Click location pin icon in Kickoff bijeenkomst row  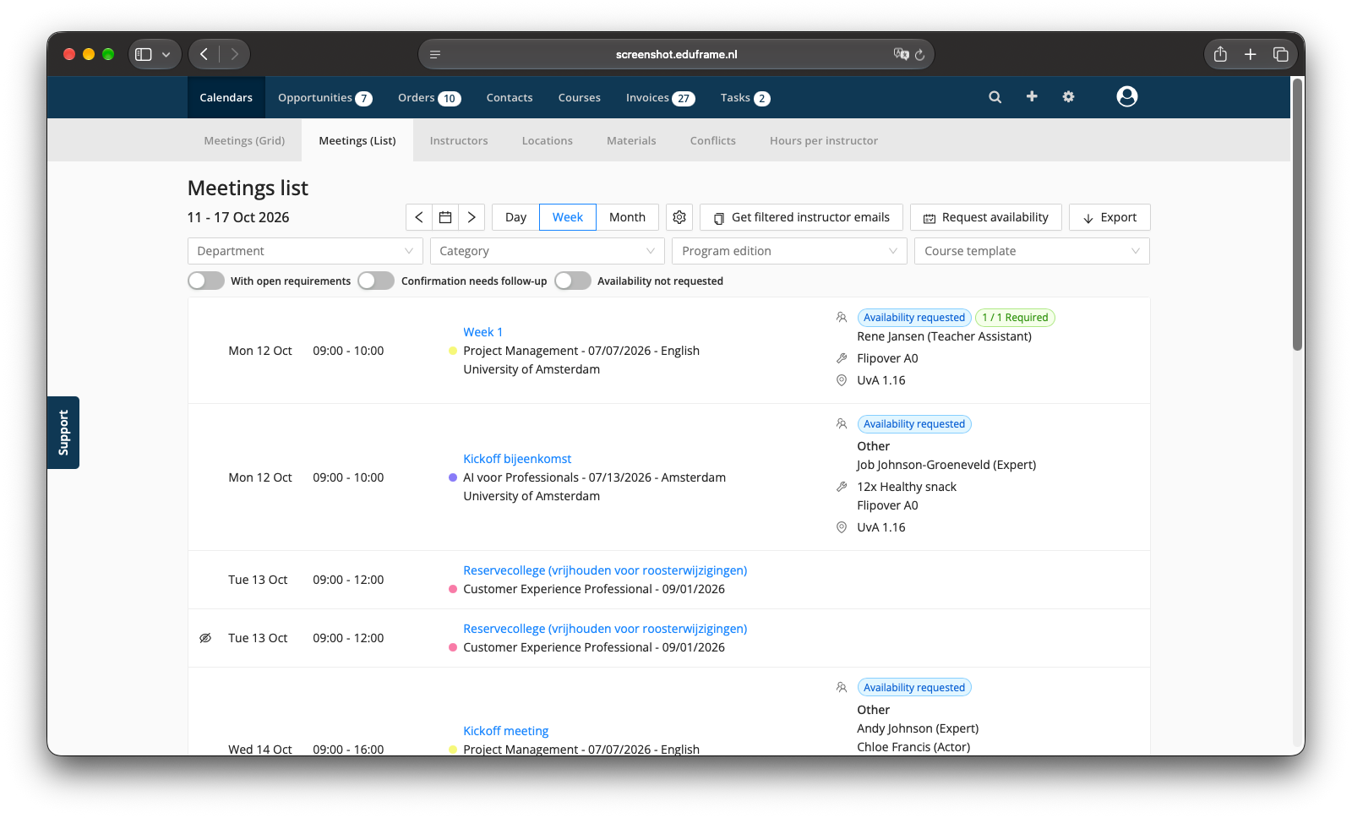click(842, 527)
